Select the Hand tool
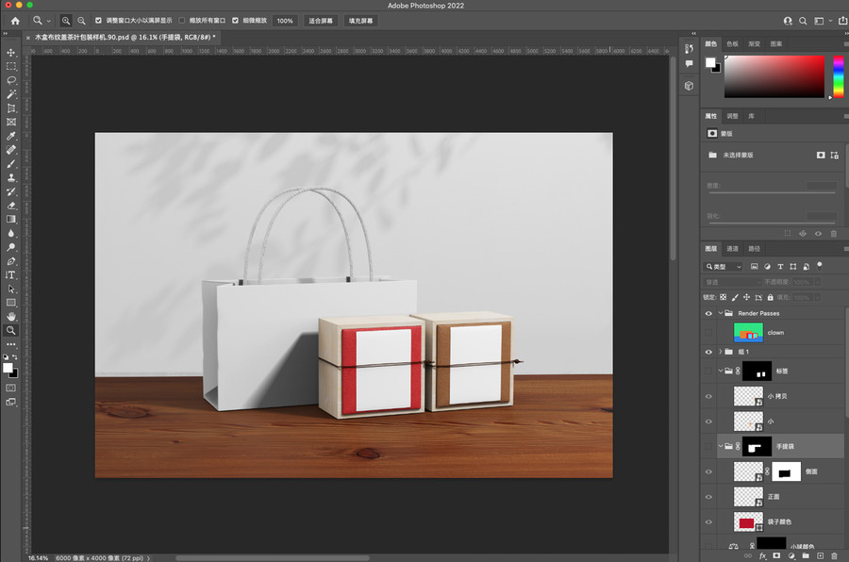This screenshot has height=562, width=849. 10,317
